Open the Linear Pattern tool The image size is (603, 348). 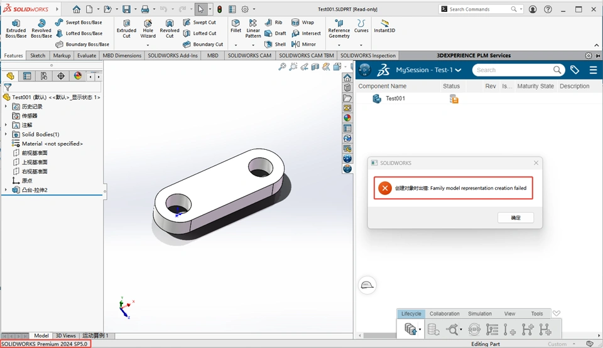click(x=253, y=29)
